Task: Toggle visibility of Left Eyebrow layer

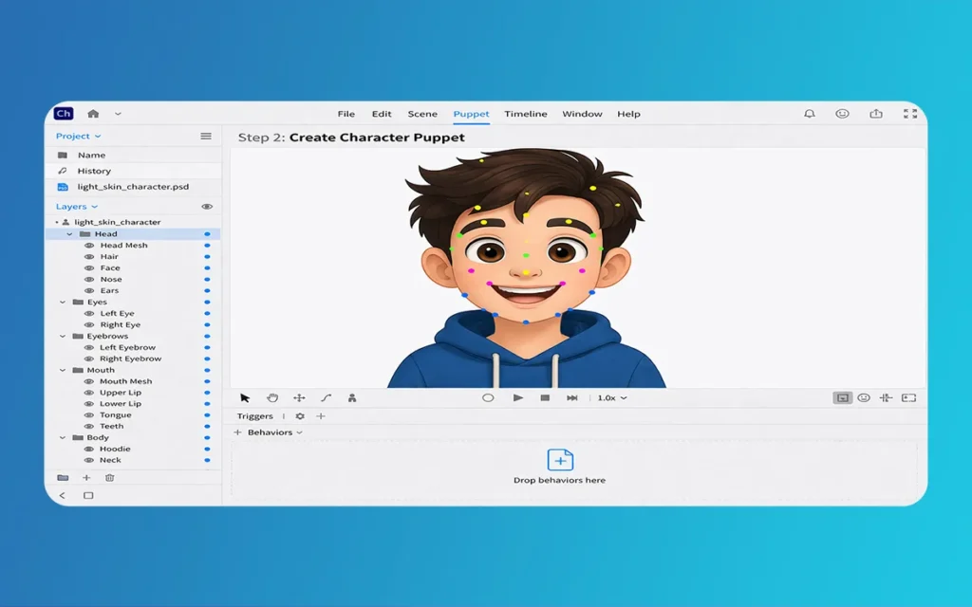Action: click(x=89, y=348)
